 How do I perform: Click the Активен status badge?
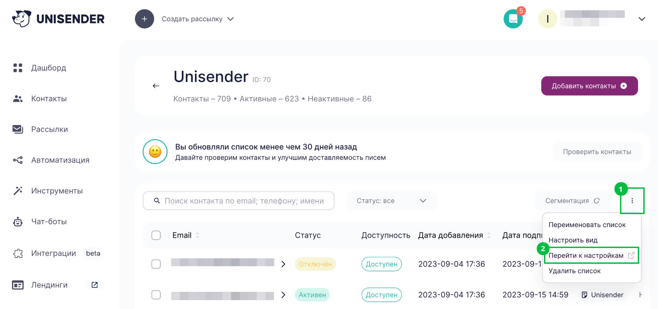[x=312, y=295]
